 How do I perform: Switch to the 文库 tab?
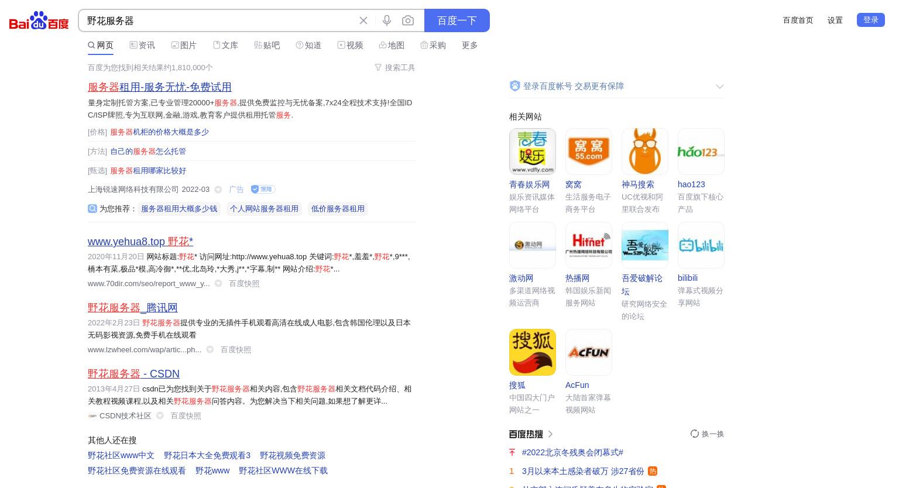(x=225, y=45)
